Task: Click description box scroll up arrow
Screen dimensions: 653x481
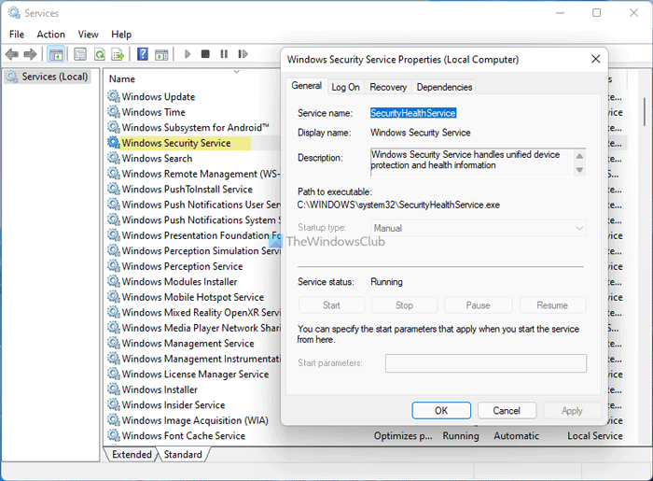Action: [x=579, y=156]
